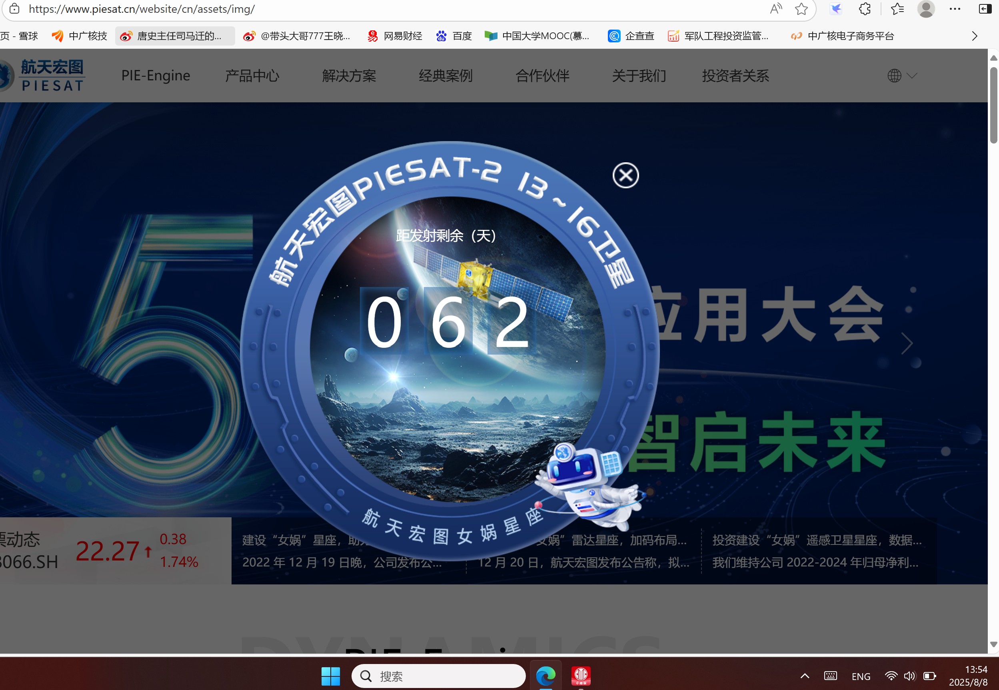
Task: Expand the bookmarks bar overflow chevron
Action: [x=974, y=36]
